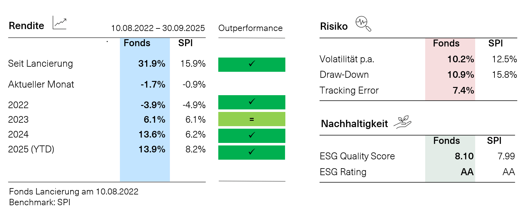Screen dimensions: 528x209
Task: Click the checkmark in the 2025 (YTD) bar
Action: (x=252, y=152)
